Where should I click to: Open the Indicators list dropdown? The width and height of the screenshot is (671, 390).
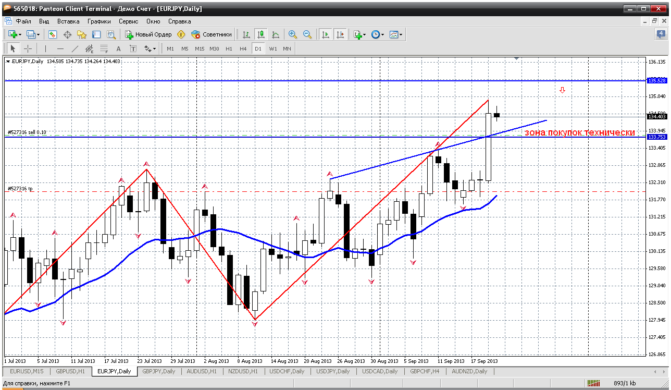click(x=359, y=34)
